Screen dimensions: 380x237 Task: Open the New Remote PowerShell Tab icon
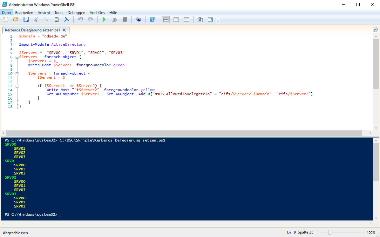[x=138, y=20]
